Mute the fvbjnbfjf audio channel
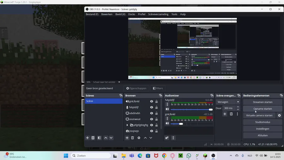 click(x=167, y=109)
